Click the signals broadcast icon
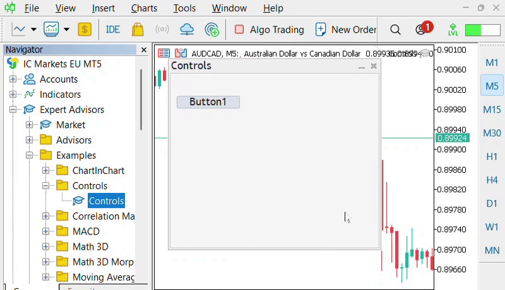The height and width of the screenshot is (290, 505). [162, 30]
